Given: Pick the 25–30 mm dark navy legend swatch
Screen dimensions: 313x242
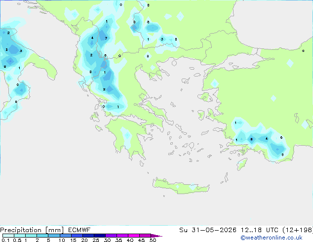Looking at the screenshot, I should [x=100, y=236].
